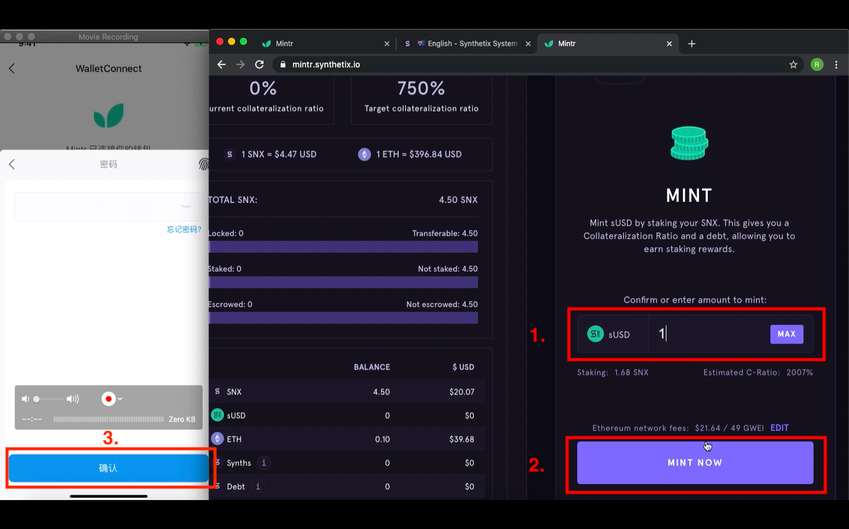Close the first Mintr tab
Screen dimensions: 849x529
tap(387, 44)
